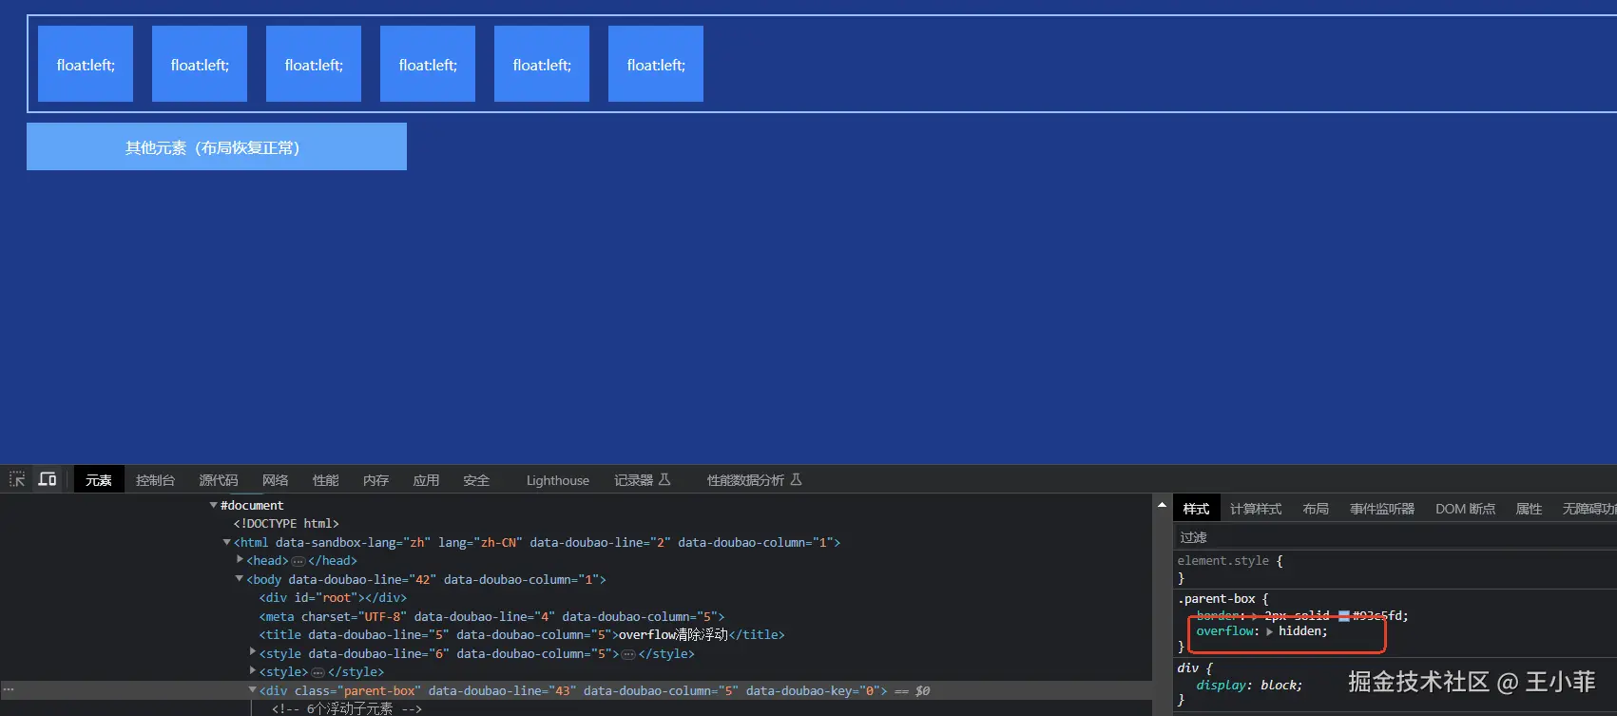Open the three-dot gutter menu on selected row
The image size is (1617, 716).
9,689
